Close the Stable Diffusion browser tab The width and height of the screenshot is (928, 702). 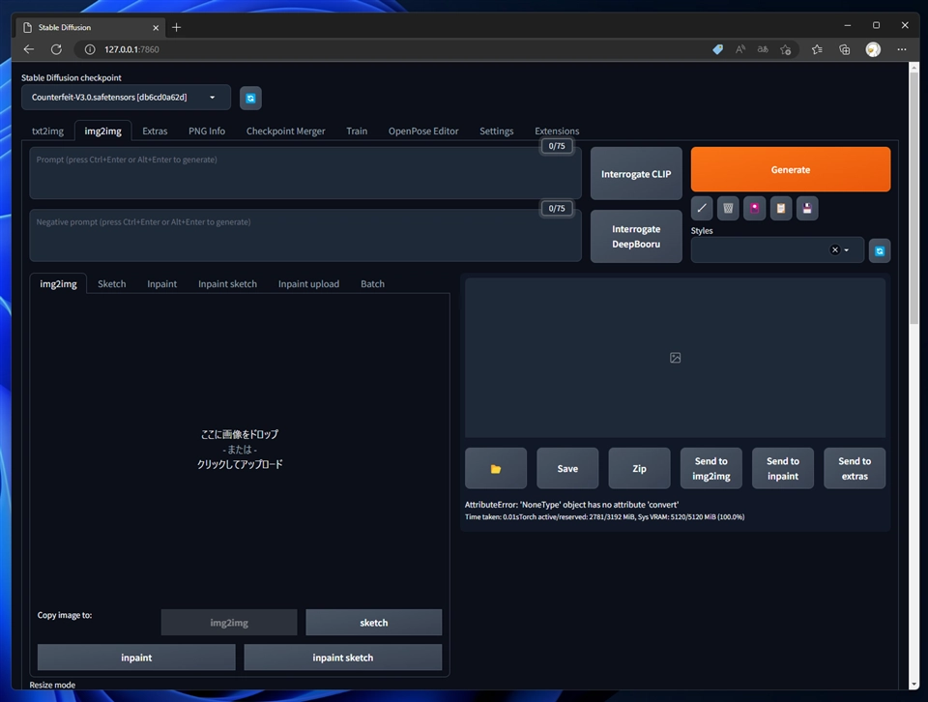pos(156,28)
